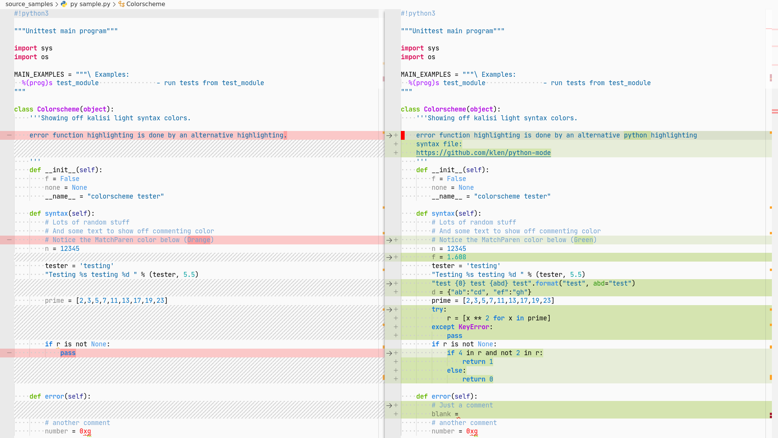Expand chevron before Colorscheme breadcrumb
The width and height of the screenshot is (778, 438).
[114, 4]
